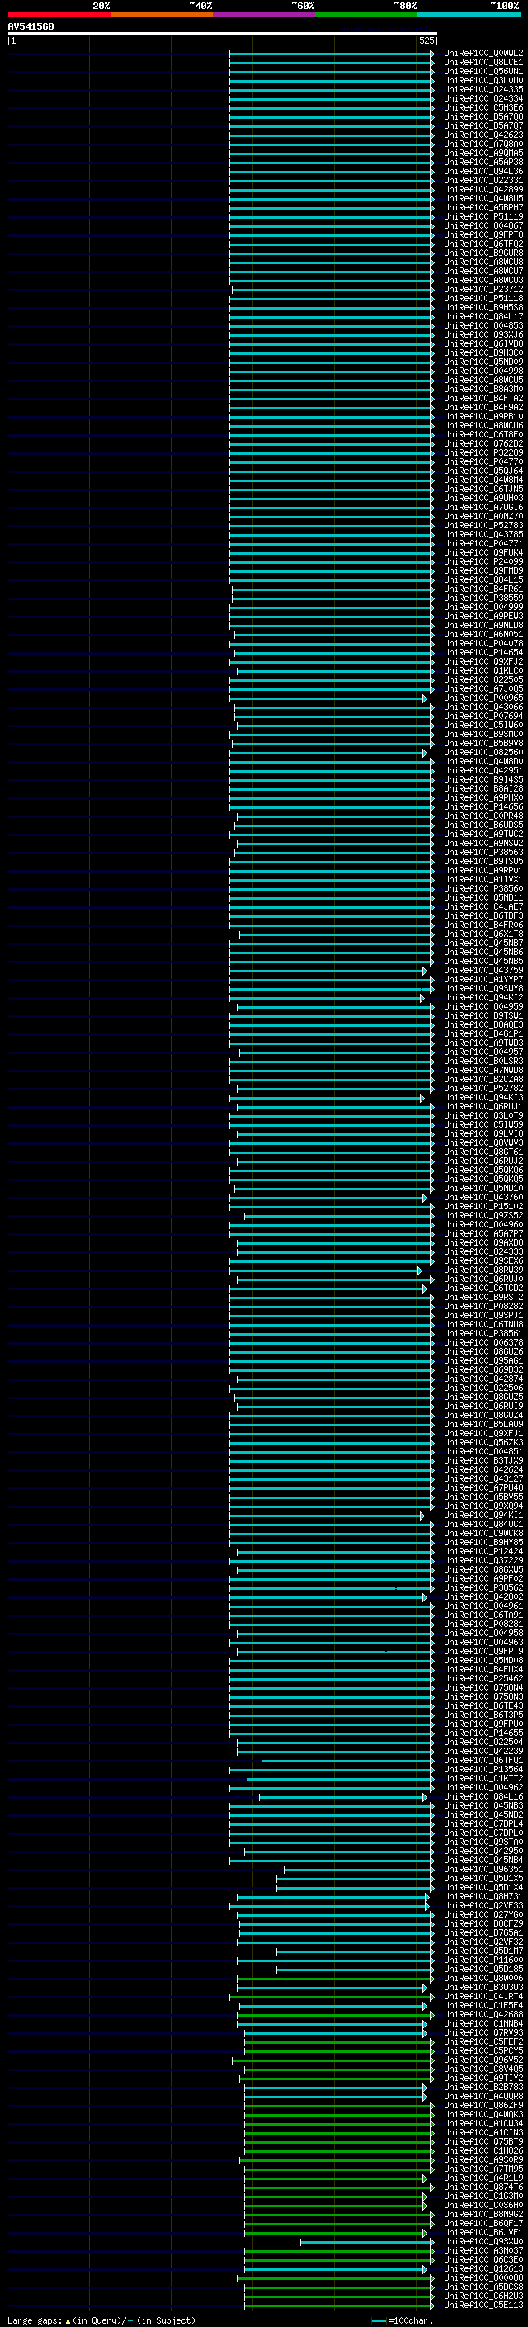Open hit UniRef100_Q0WWL2

(x=483, y=54)
